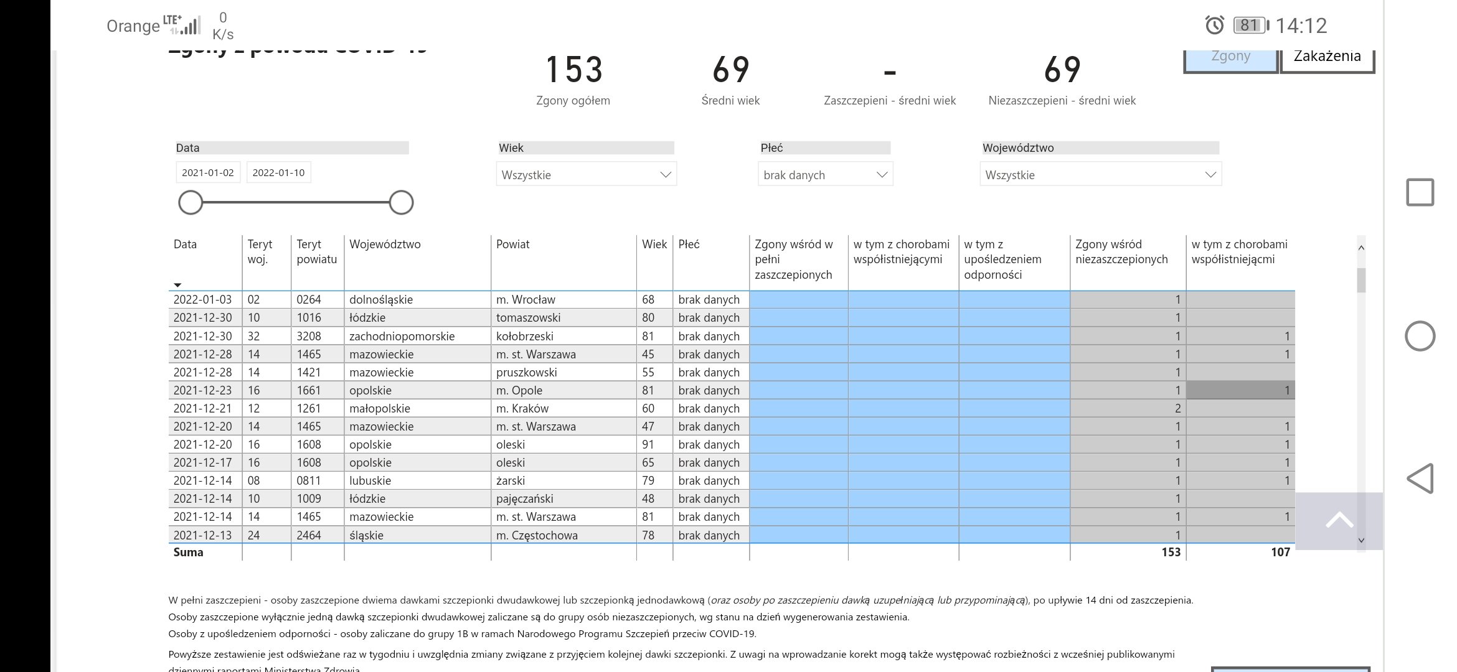Tap the Android home circle icon
The height and width of the screenshot is (672, 1457).
[x=1420, y=336]
